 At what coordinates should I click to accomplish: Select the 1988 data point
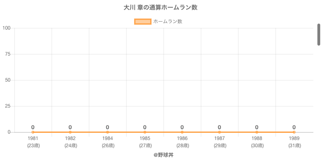pos(257,132)
